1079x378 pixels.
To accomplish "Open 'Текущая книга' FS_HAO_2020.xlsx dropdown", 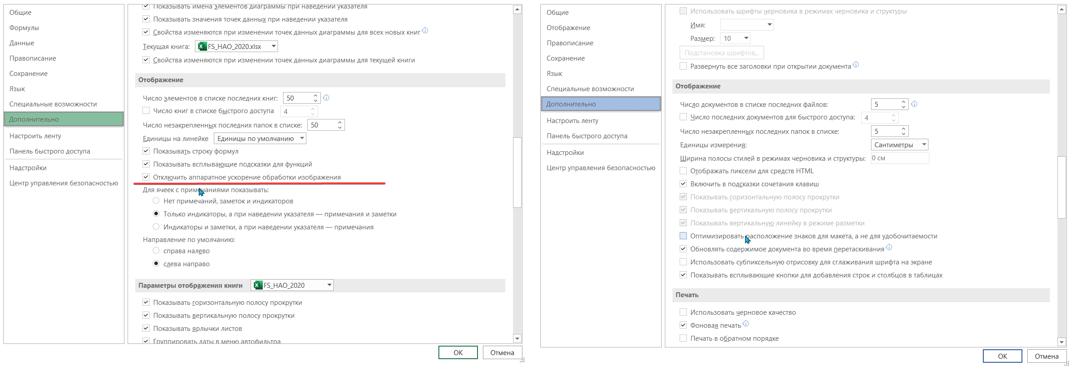I will [x=237, y=46].
